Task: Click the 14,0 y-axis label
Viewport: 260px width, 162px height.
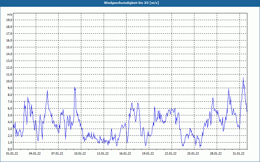Action: pyautogui.click(x=9, y=54)
